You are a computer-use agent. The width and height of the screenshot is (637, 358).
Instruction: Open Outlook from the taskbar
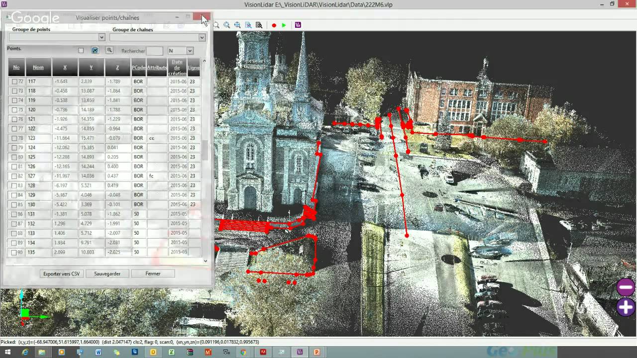coord(153,352)
